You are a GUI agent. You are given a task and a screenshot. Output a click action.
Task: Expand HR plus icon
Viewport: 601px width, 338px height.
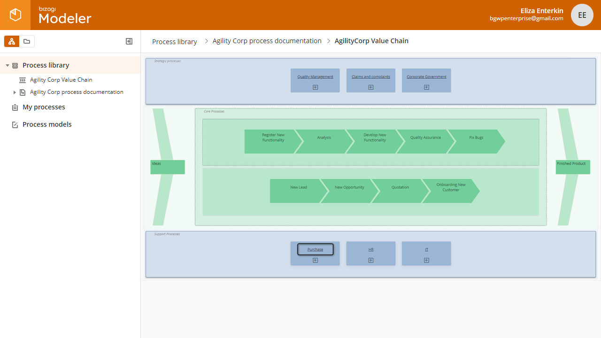point(371,260)
